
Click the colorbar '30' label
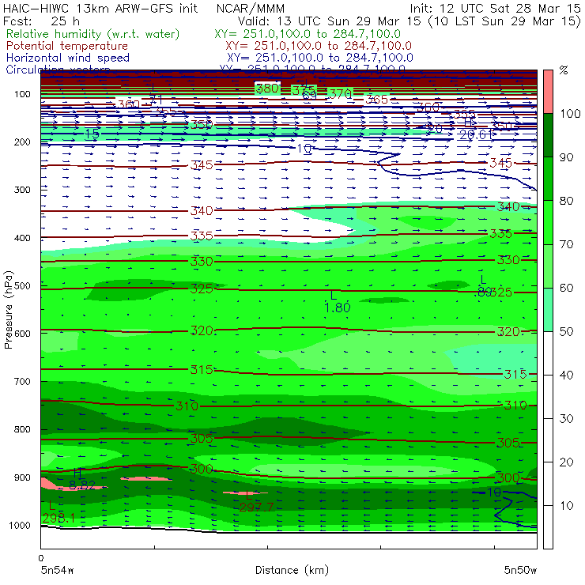(566, 419)
